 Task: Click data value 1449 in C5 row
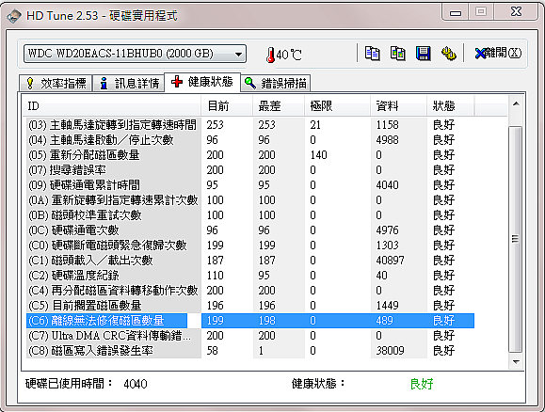(x=387, y=306)
